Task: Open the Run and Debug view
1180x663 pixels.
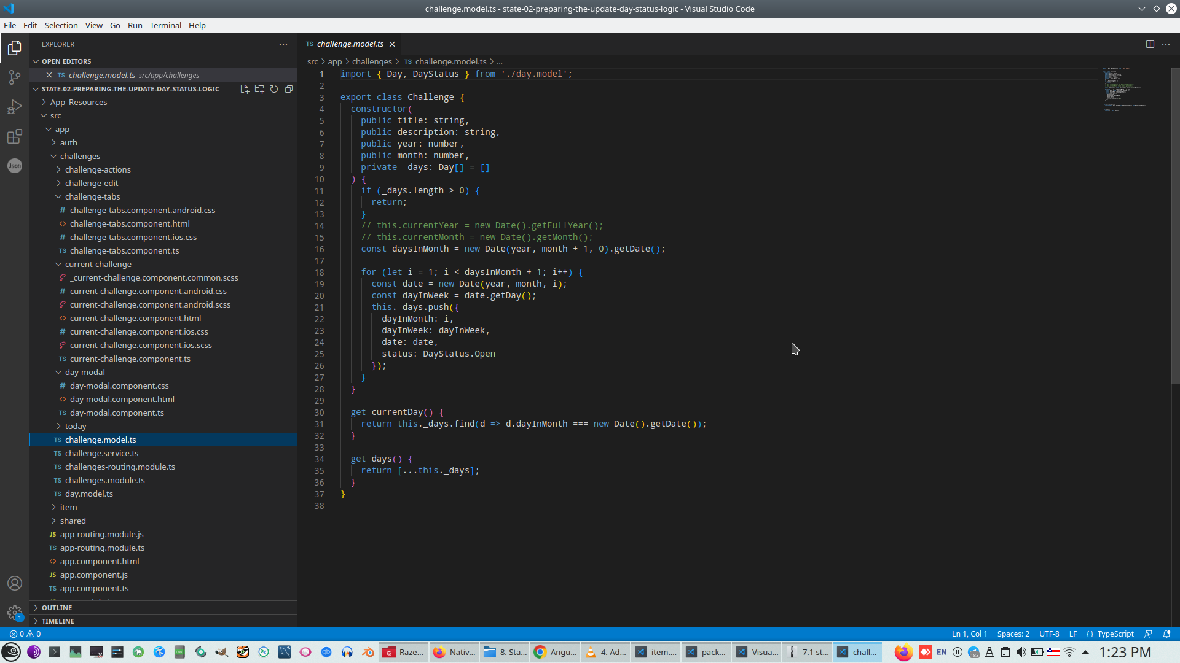Action: [15, 107]
